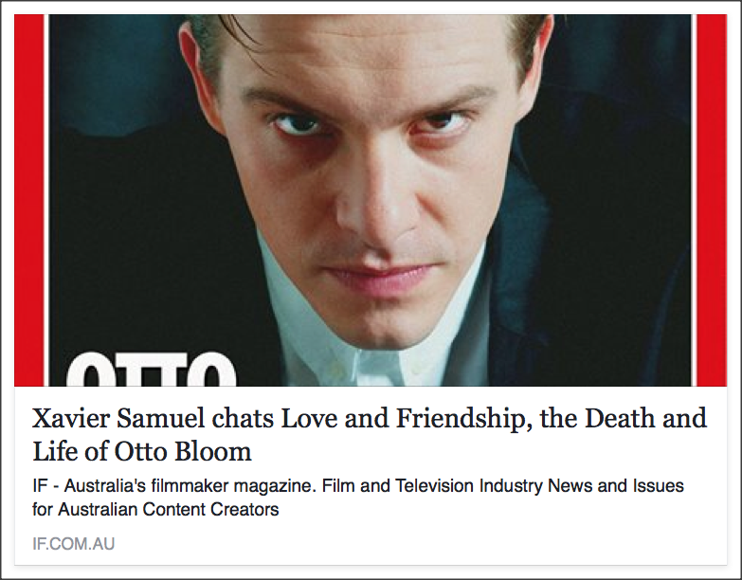The image size is (742, 580).
Task: Open the article preview photo of the man
Action: (371, 200)
